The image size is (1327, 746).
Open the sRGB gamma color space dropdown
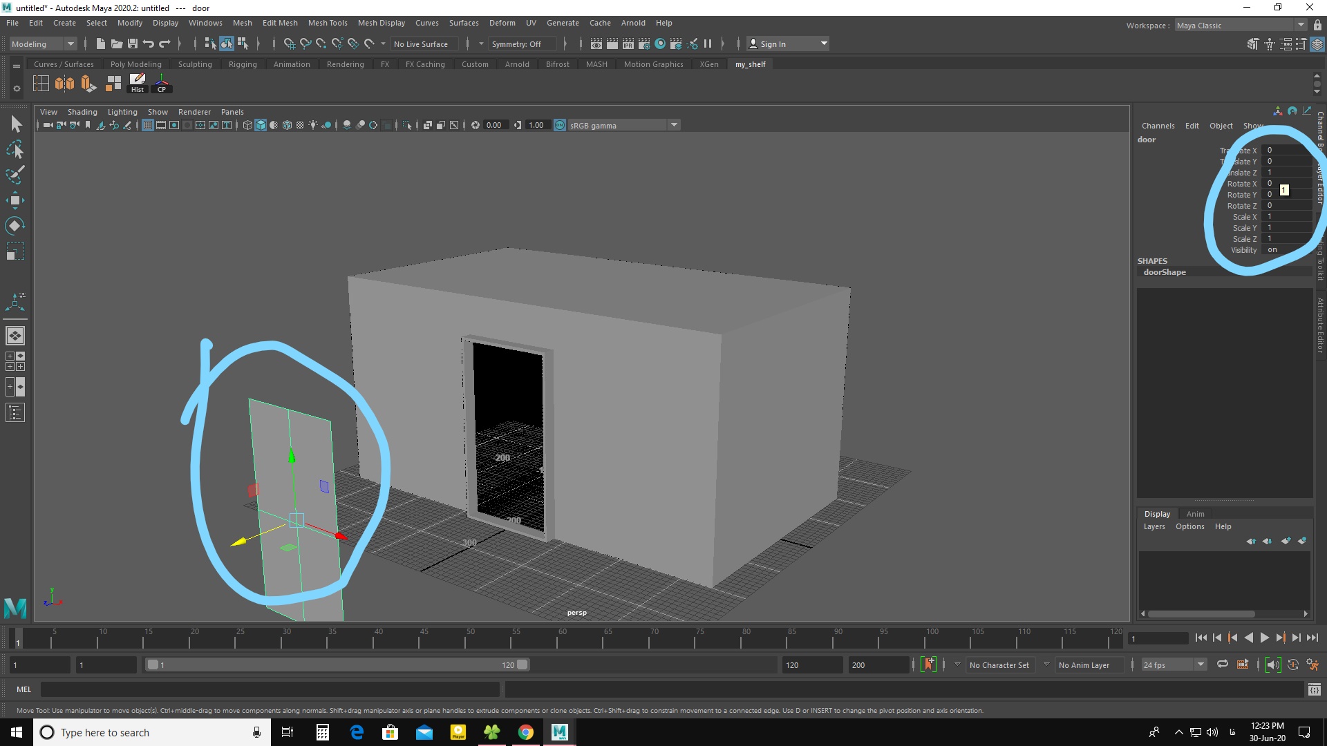click(675, 125)
